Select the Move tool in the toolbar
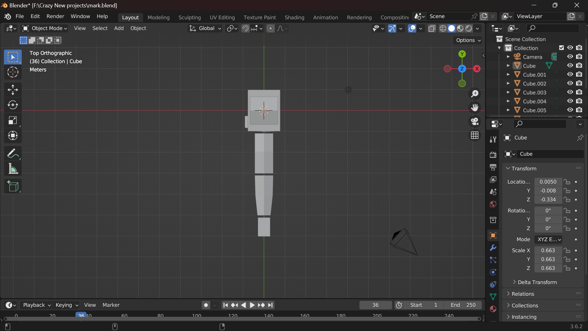 13,89
